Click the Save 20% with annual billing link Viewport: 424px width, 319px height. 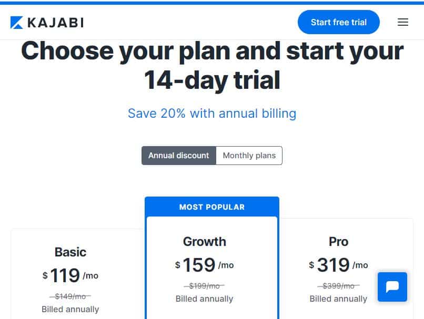[x=212, y=114]
